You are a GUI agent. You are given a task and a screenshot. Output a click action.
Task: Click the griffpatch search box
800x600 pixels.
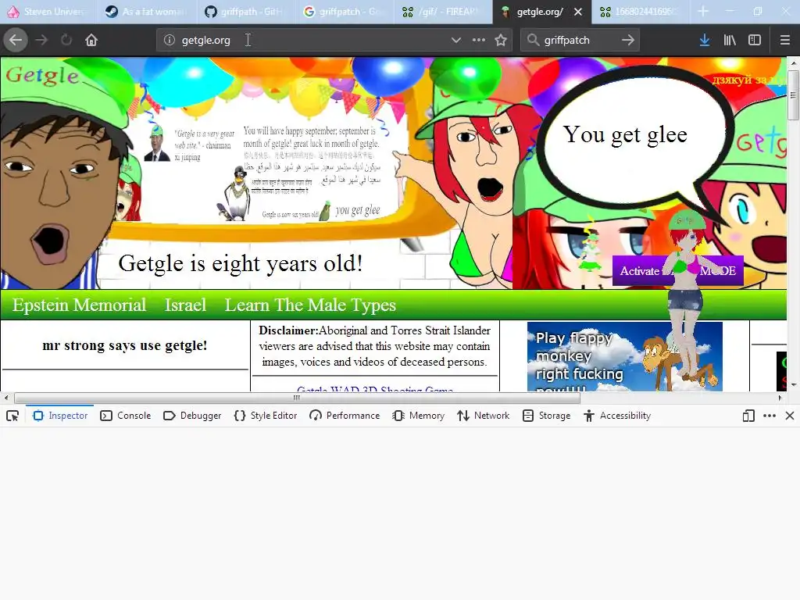[580, 40]
